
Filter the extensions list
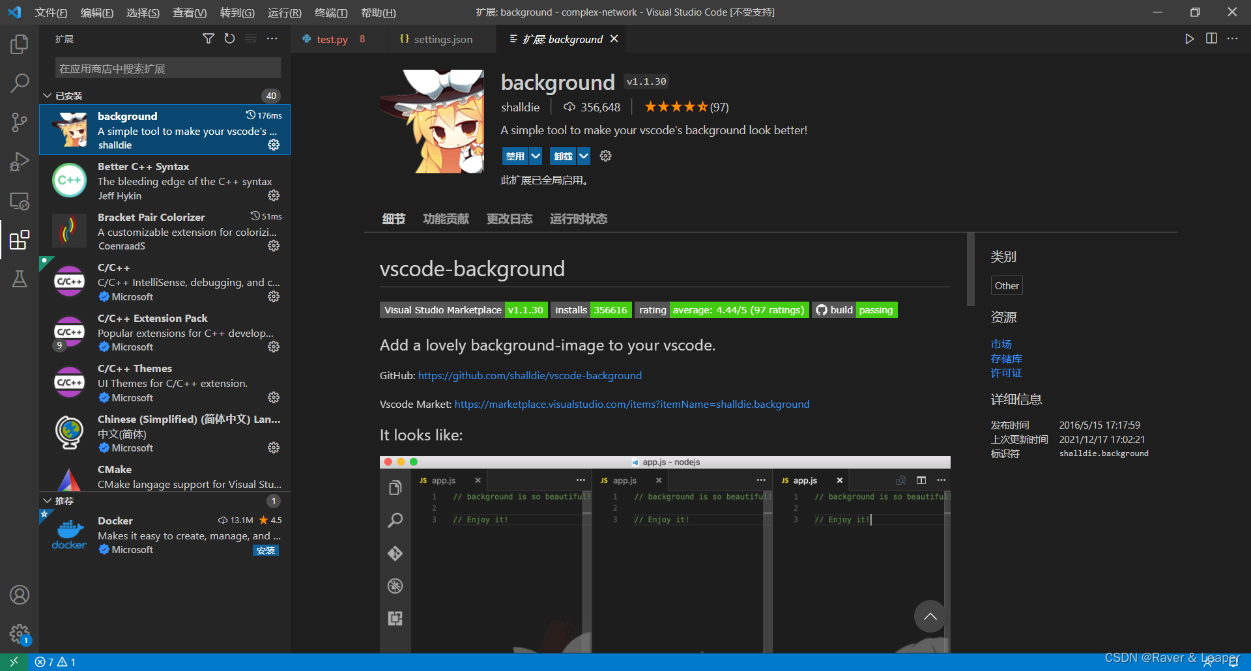coord(208,38)
